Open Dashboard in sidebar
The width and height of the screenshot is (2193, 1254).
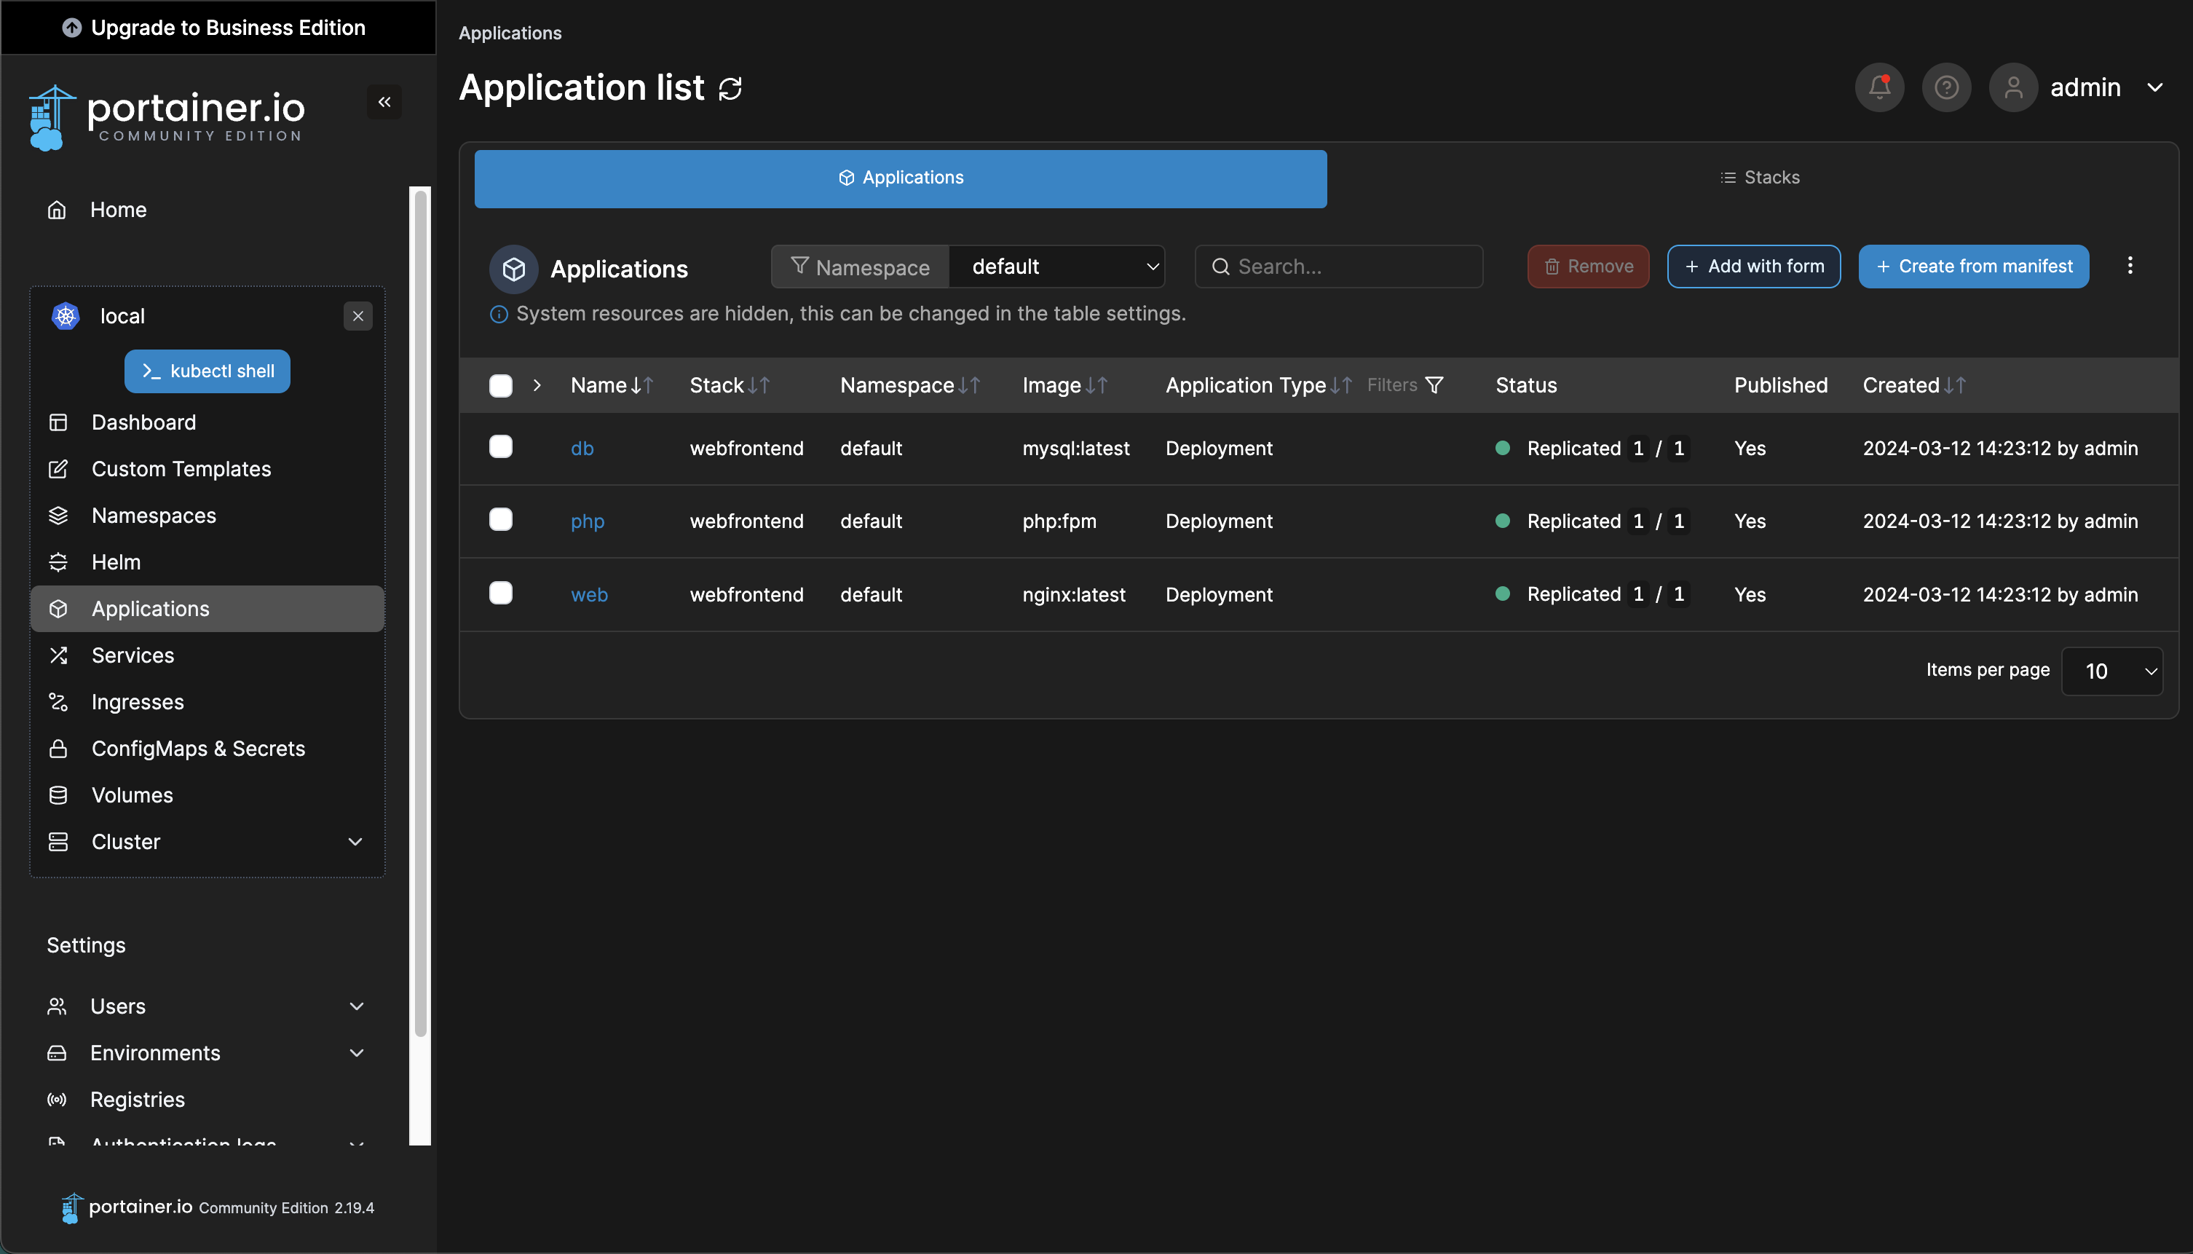[208, 423]
